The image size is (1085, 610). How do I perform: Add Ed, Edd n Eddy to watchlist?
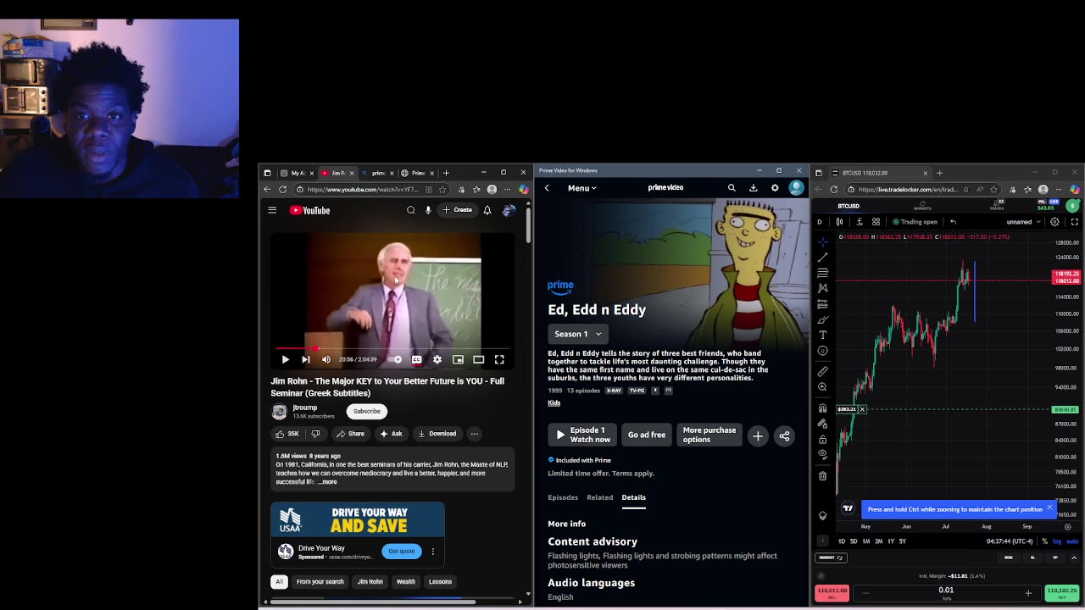[758, 435]
